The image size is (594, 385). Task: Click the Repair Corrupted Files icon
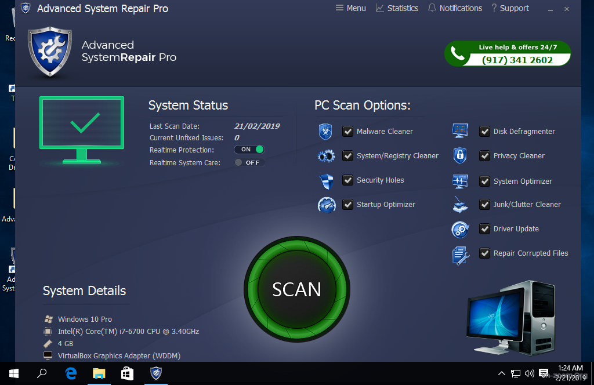[460, 255]
